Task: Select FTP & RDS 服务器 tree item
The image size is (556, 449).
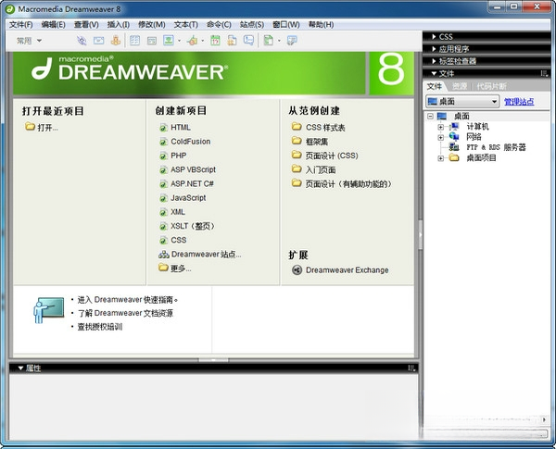Action: pyautogui.click(x=487, y=147)
